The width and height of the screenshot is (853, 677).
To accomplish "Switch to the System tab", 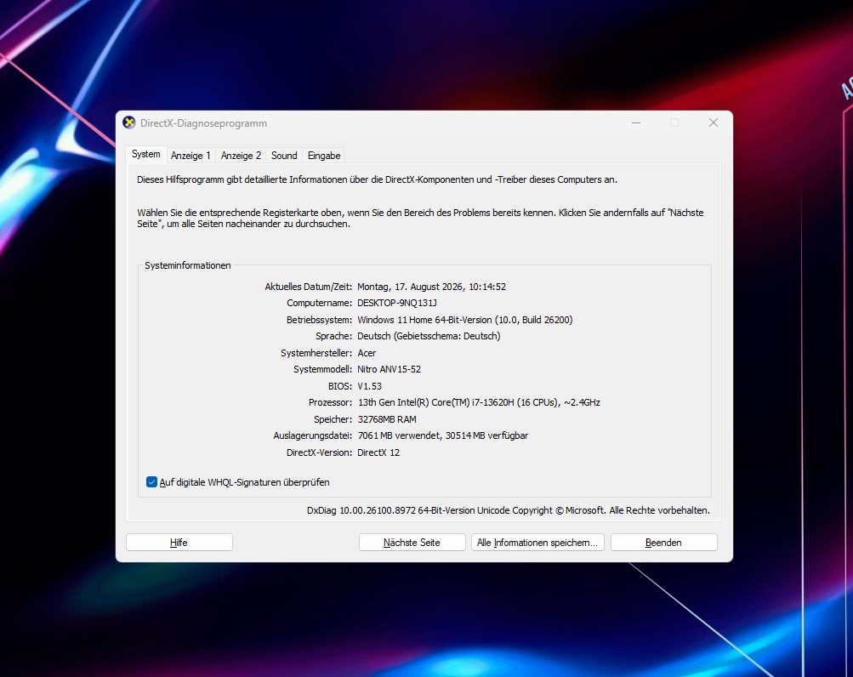I will click(x=145, y=154).
